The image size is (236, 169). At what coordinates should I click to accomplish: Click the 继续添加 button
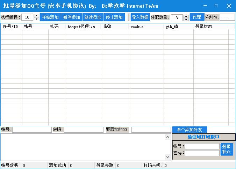click(x=93, y=17)
